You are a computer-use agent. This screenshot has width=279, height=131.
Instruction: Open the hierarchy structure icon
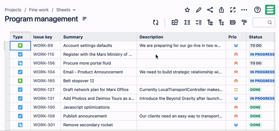coord(210,22)
